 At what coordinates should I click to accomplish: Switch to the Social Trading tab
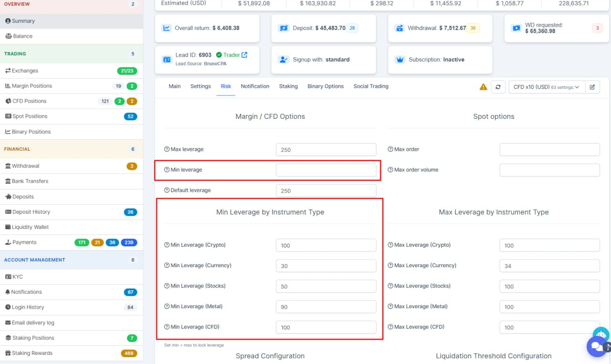tap(371, 86)
